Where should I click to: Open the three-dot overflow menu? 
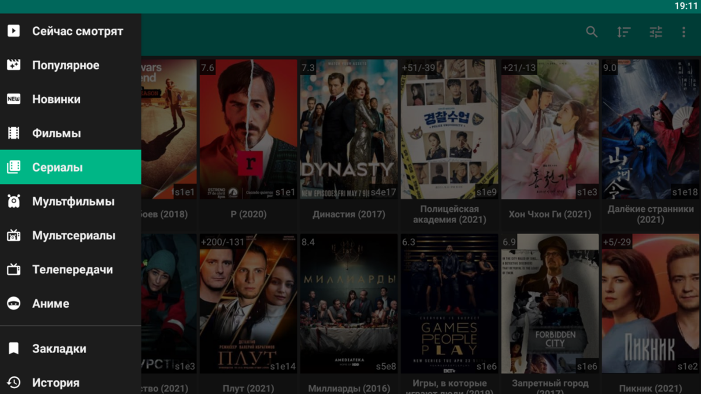(683, 32)
